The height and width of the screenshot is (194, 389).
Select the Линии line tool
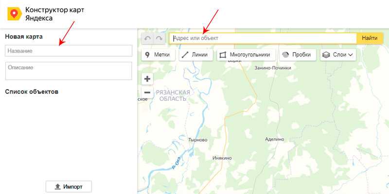196,55
